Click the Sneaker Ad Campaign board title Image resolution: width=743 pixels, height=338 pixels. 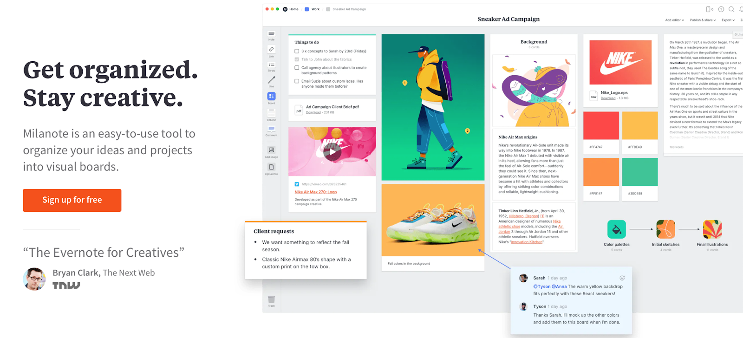508,19
